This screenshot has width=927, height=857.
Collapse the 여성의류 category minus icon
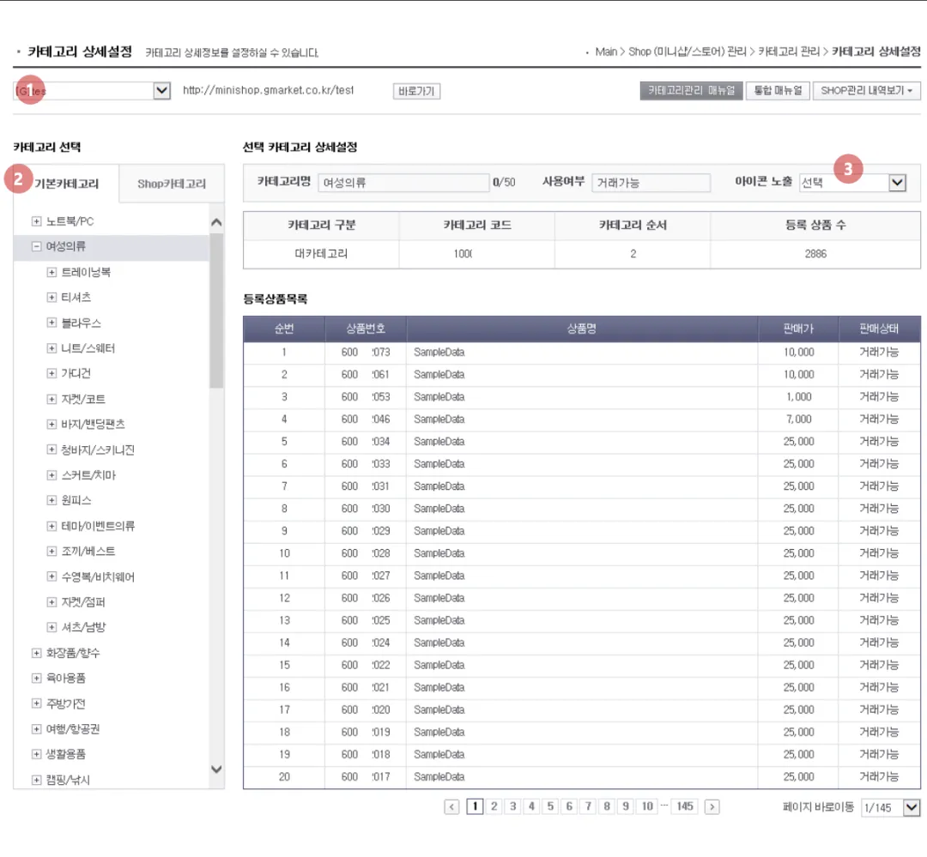click(37, 246)
